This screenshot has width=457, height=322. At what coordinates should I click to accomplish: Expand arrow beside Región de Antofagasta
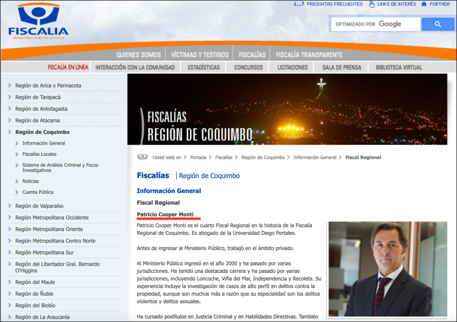[x=10, y=109]
